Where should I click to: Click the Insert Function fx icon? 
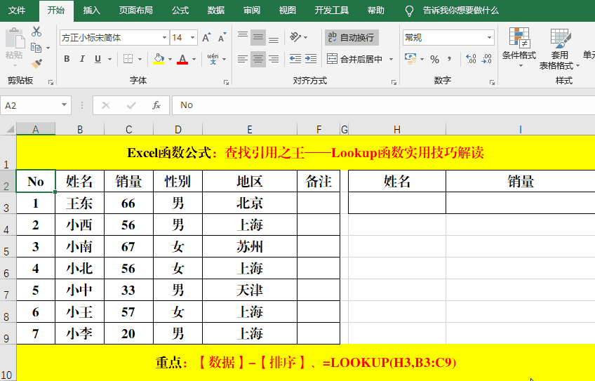(156, 105)
